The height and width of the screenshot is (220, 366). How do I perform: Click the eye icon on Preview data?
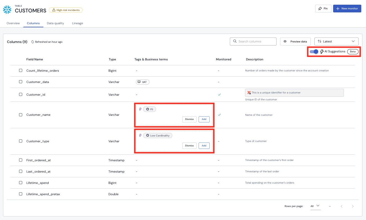(x=285, y=41)
